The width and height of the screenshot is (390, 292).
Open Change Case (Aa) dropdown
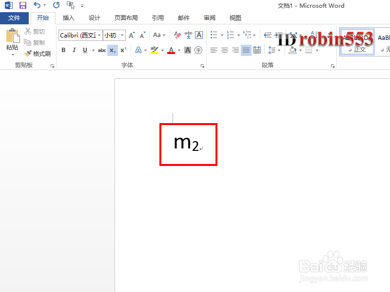tap(159, 35)
